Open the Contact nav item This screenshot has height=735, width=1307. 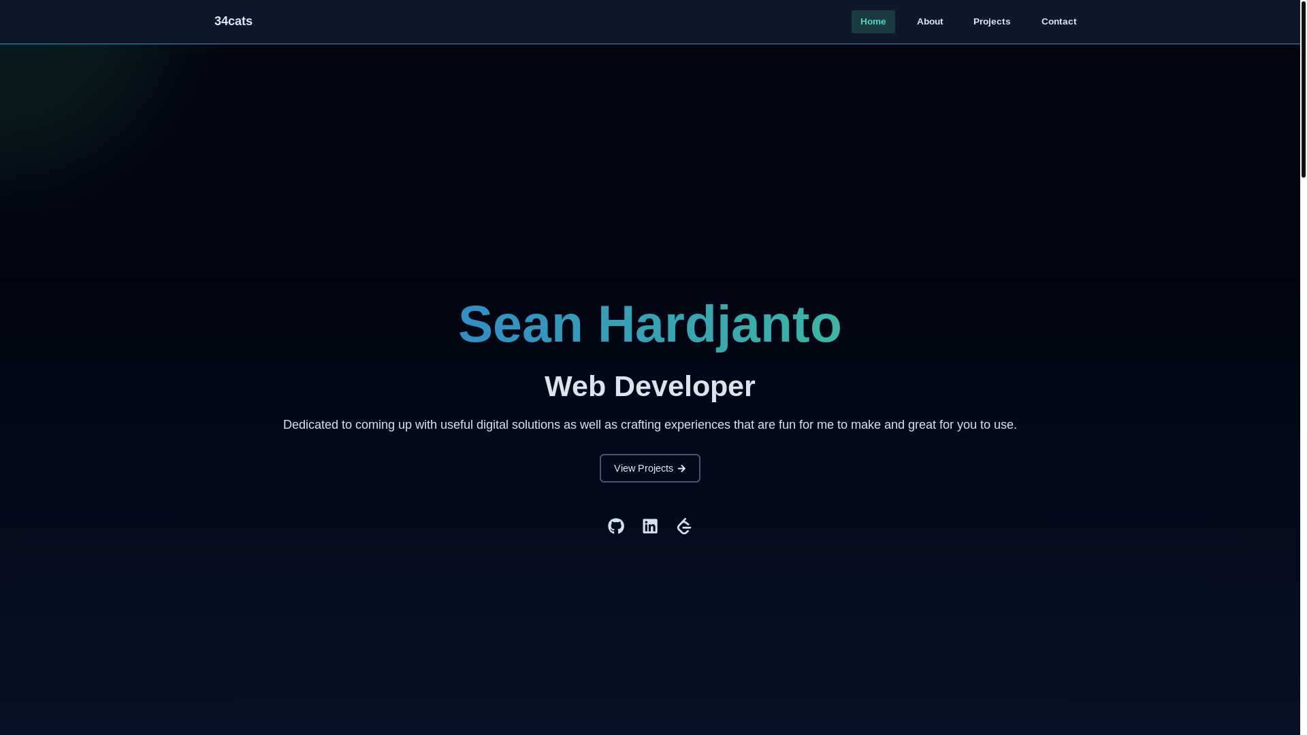pyautogui.click(x=1059, y=22)
